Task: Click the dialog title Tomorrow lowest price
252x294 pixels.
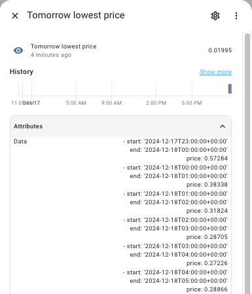Action: (x=76, y=16)
